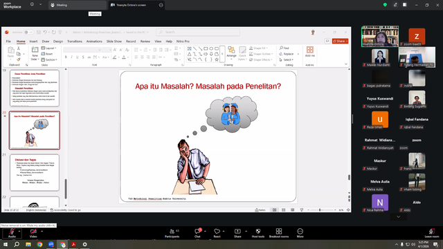The height and width of the screenshot is (249, 443).
Task: Toggle the Notes pane in status bar
Action: [x=260, y=210]
